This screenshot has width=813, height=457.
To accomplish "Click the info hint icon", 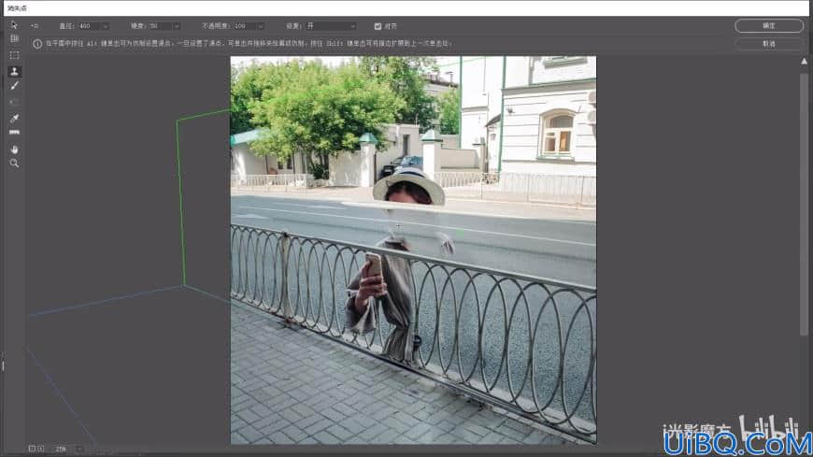I will 37,44.
